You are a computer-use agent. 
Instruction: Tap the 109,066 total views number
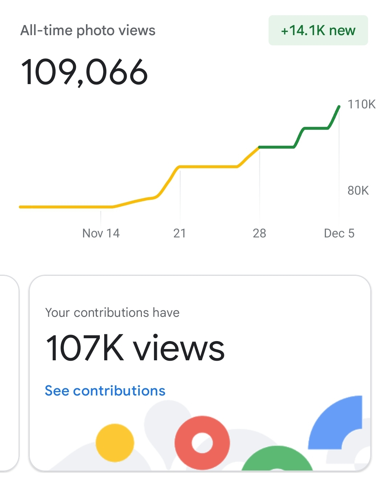85,72
